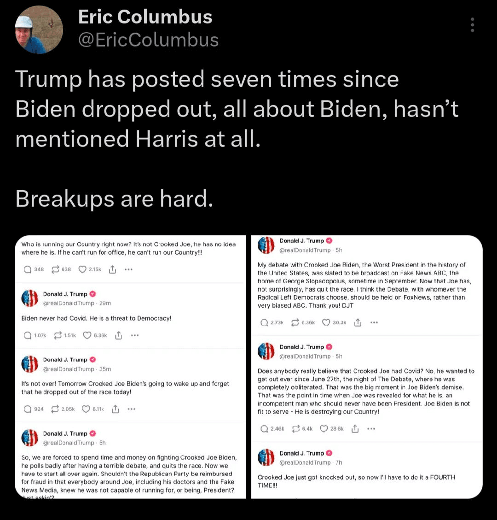
Task: Click share icon on the 29m post
Action: [118, 335]
